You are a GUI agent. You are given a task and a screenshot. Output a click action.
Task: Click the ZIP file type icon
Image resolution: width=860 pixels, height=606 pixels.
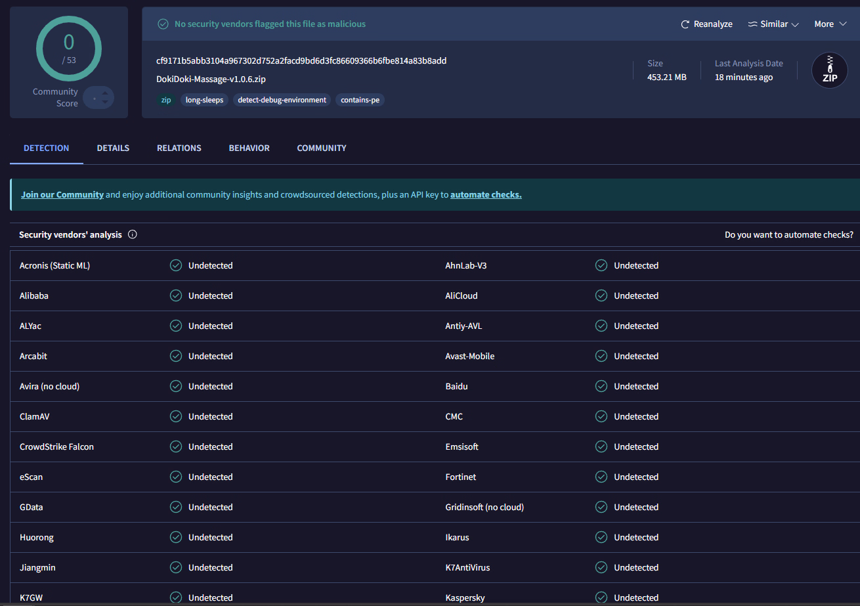click(830, 70)
